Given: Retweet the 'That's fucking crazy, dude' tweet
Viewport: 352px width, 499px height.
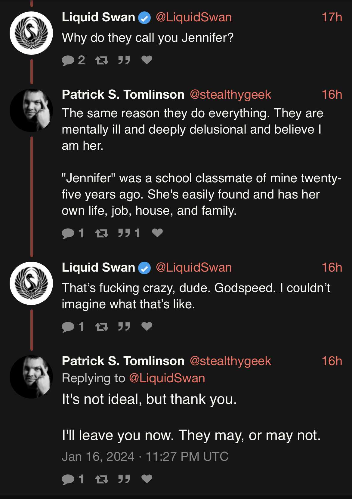Looking at the screenshot, I should 101,327.
